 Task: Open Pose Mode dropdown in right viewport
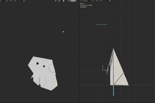(x=87, y=1)
